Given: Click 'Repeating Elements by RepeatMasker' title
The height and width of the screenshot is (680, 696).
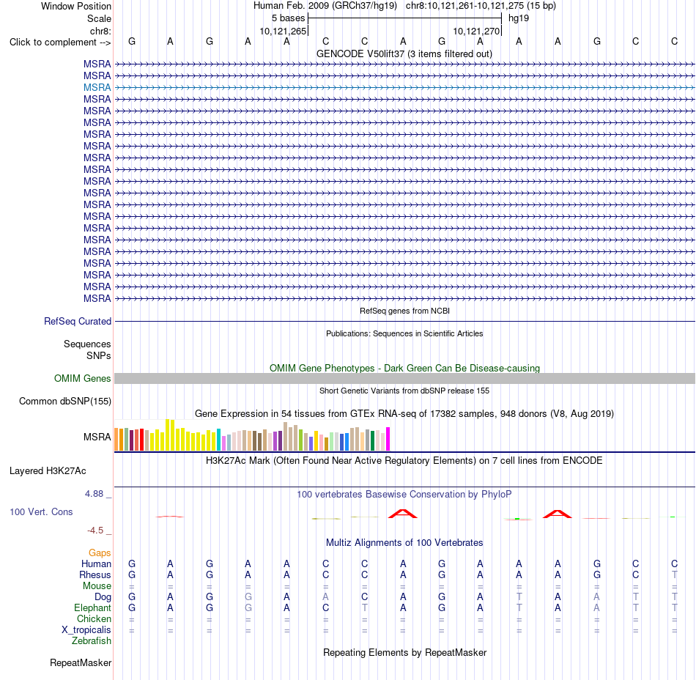Looking at the screenshot, I should 404,652.
